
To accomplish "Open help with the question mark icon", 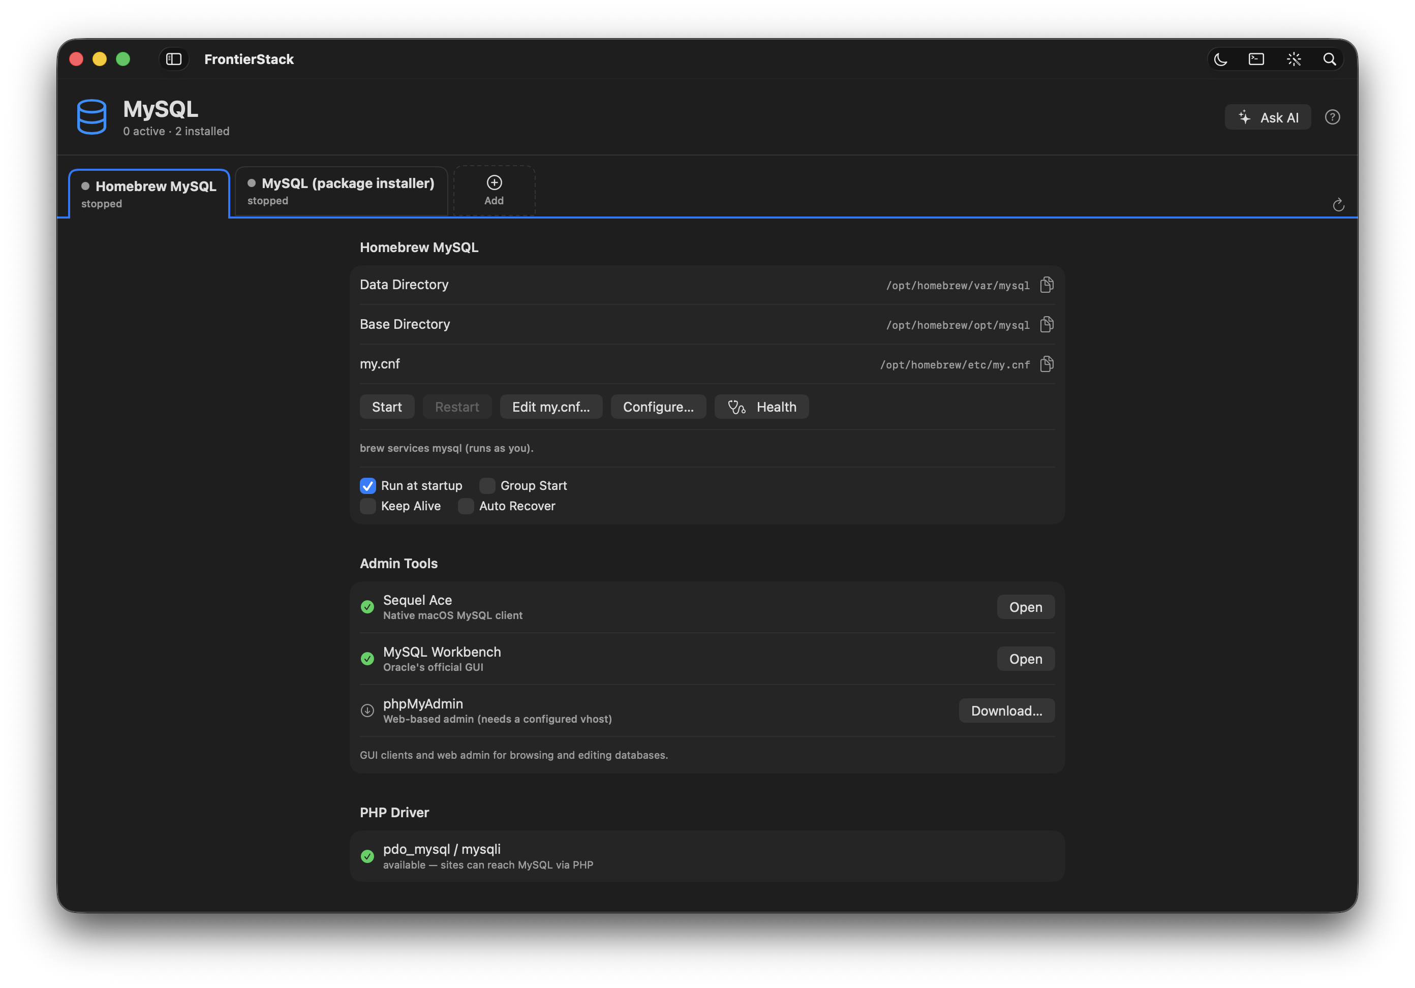I will tap(1333, 117).
